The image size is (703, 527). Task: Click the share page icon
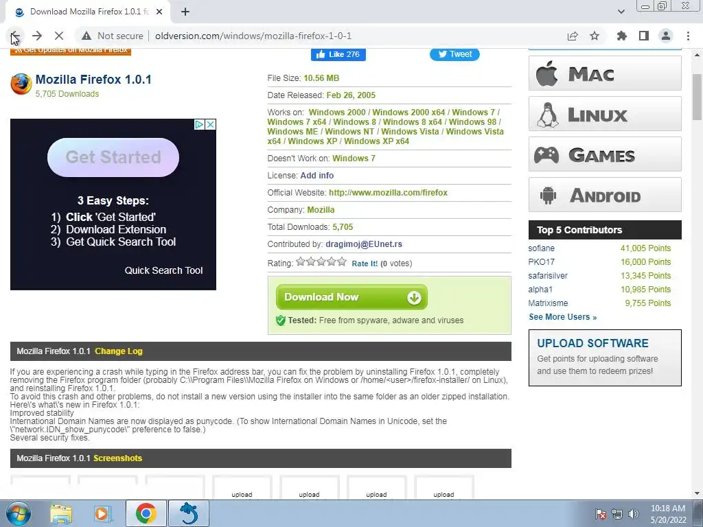[x=573, y=36]
